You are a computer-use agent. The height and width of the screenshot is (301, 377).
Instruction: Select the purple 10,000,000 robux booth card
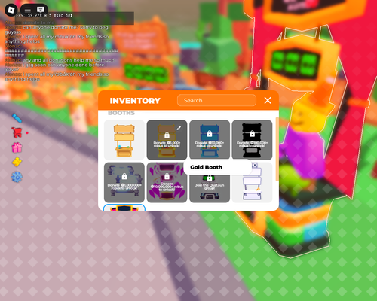[167, 182]
